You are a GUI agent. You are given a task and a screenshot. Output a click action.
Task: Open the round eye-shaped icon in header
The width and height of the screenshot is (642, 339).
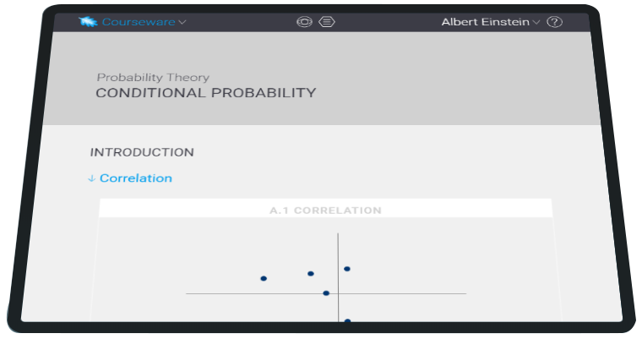tap(304, 22)
